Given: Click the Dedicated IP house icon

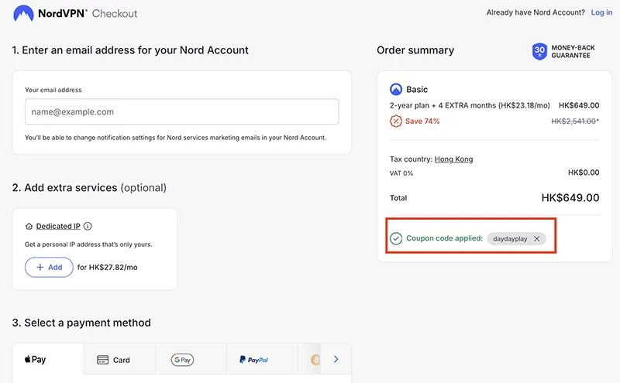Looking at the screenshot, I should click(x=29, y=227).
